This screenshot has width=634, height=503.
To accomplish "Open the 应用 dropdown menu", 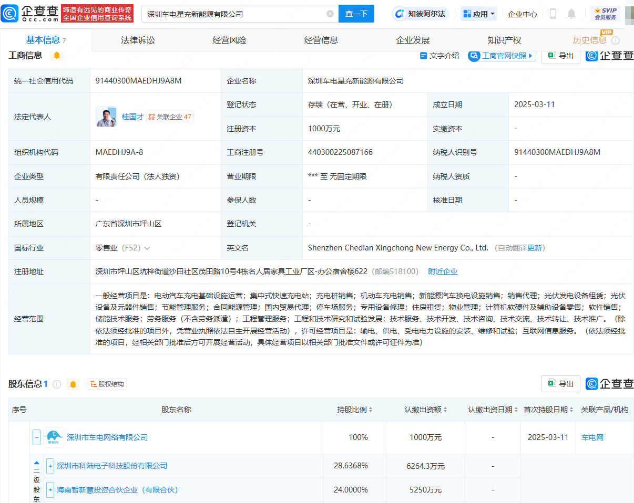I will tap(479, 14).
